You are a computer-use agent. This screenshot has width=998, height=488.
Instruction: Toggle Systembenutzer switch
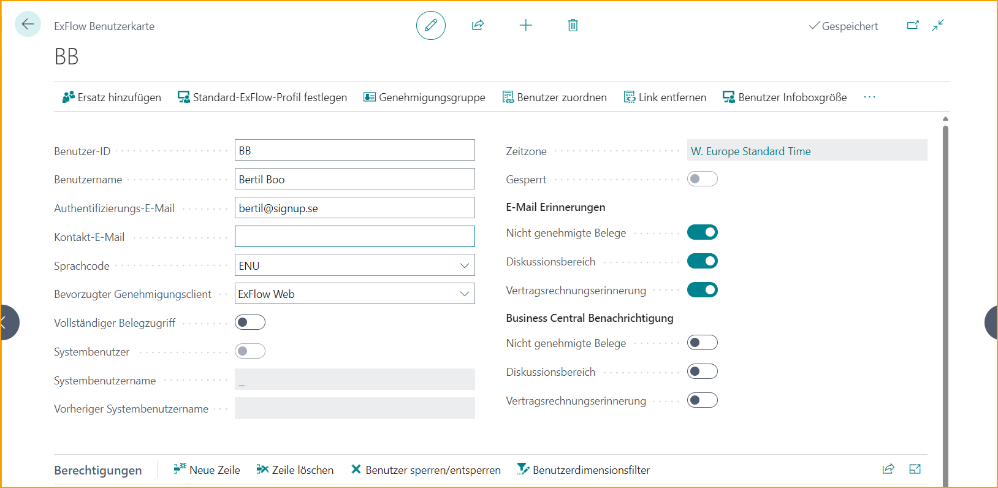point(250,351)
